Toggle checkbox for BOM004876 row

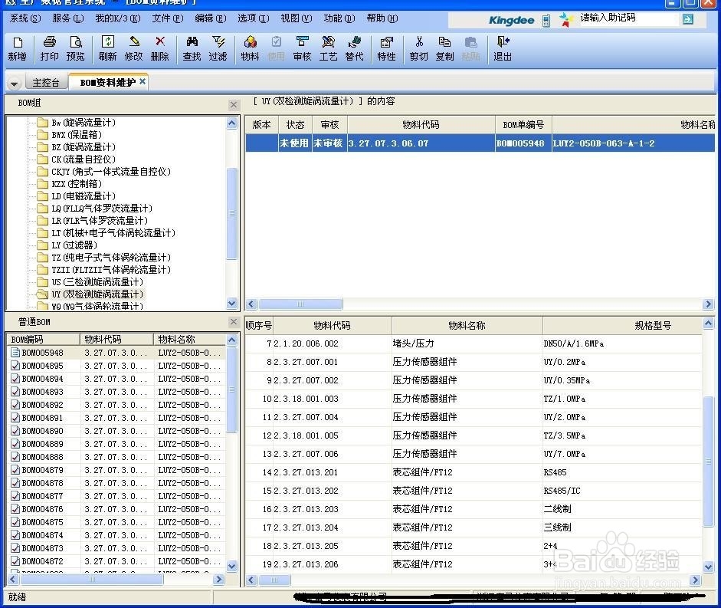(15, 509)
